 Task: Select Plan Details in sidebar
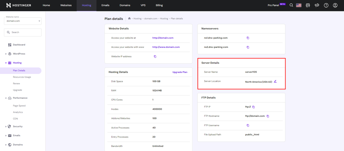[20, 71]
